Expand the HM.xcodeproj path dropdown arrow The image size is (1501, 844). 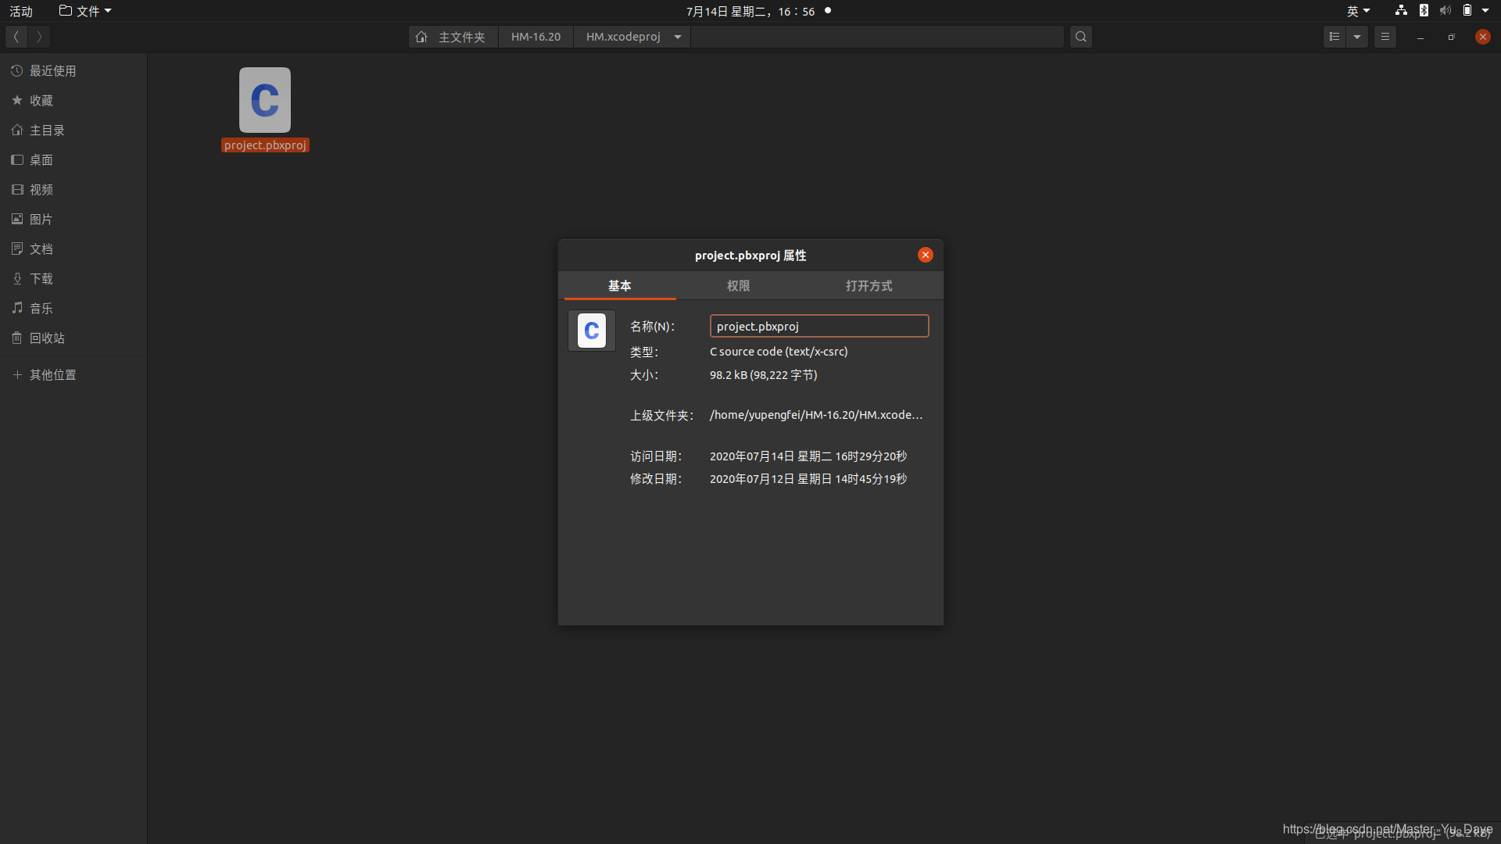(678, 37)
